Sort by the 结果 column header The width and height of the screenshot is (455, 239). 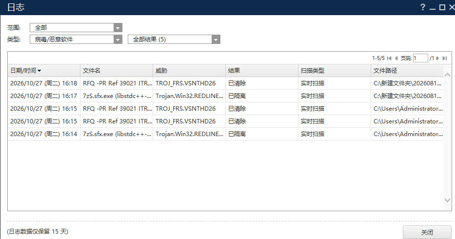262,71
